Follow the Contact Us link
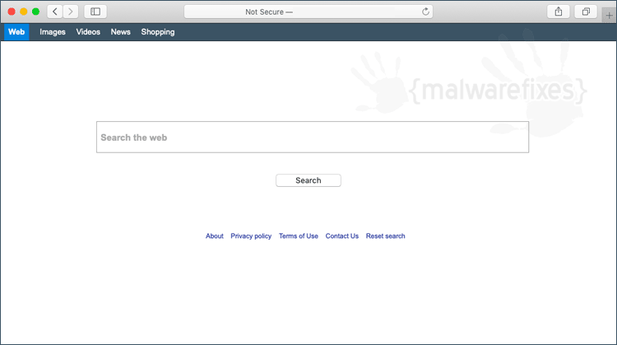 342,236
